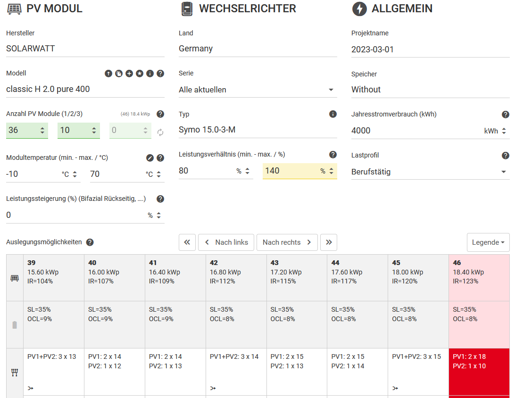Open help for Jahresstromverbrauch
Viewport: 515px width, 398px height.
pos(506,115)
